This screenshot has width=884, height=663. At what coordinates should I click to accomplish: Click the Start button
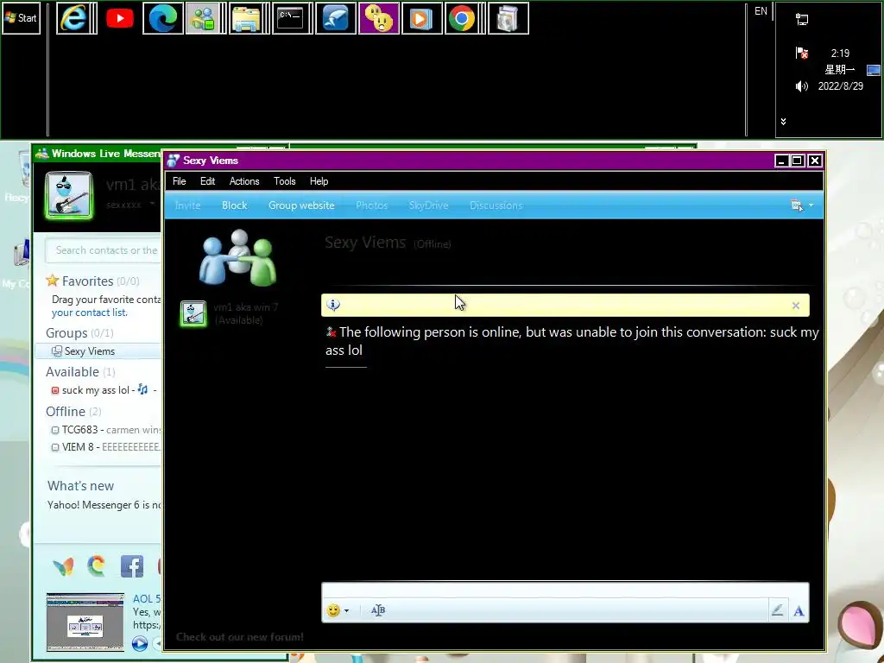pos(21,18)
